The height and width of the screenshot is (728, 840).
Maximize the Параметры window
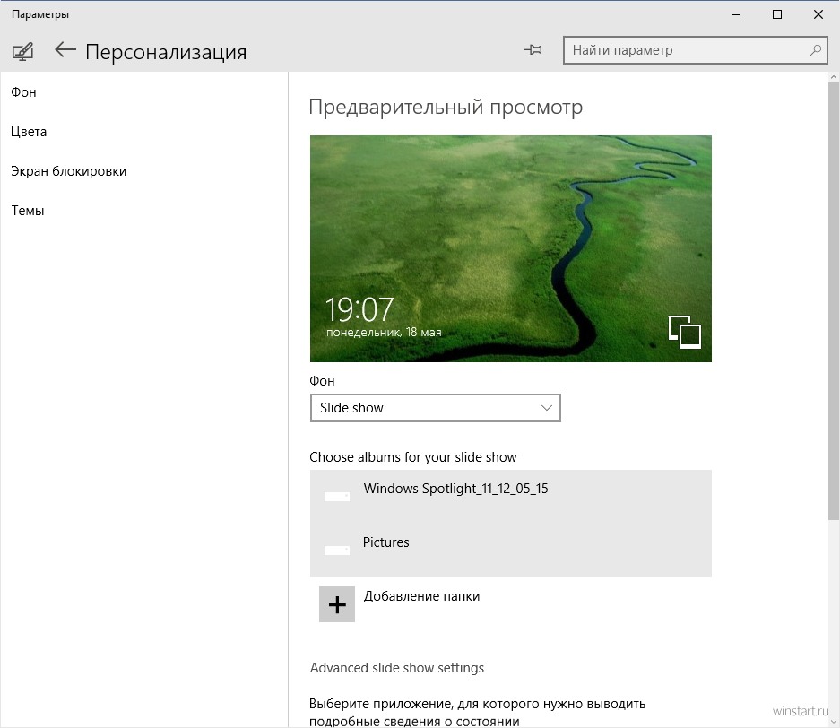click(x=777, y=14)
